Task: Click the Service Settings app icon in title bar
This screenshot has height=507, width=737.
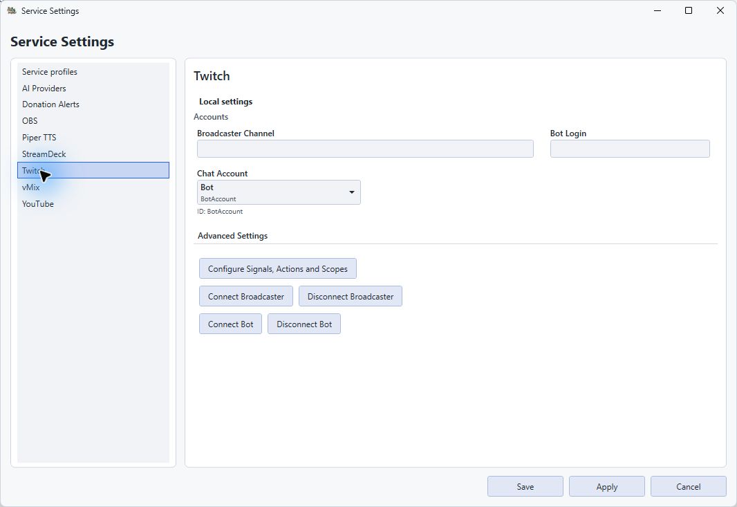Action: (12, 10)
